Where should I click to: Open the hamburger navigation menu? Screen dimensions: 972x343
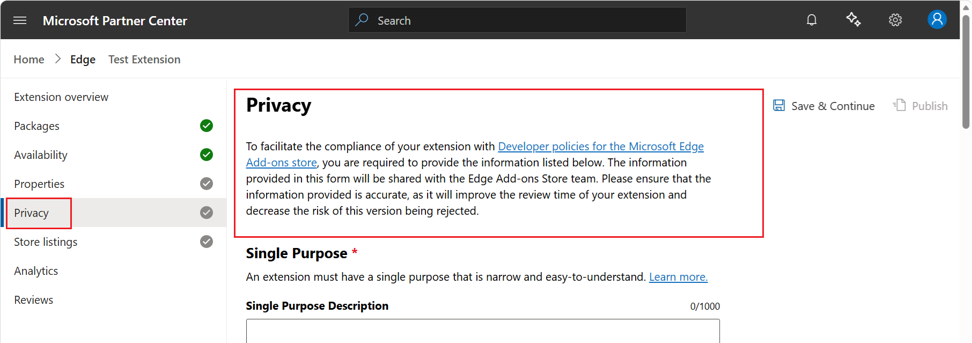[20, 20]
